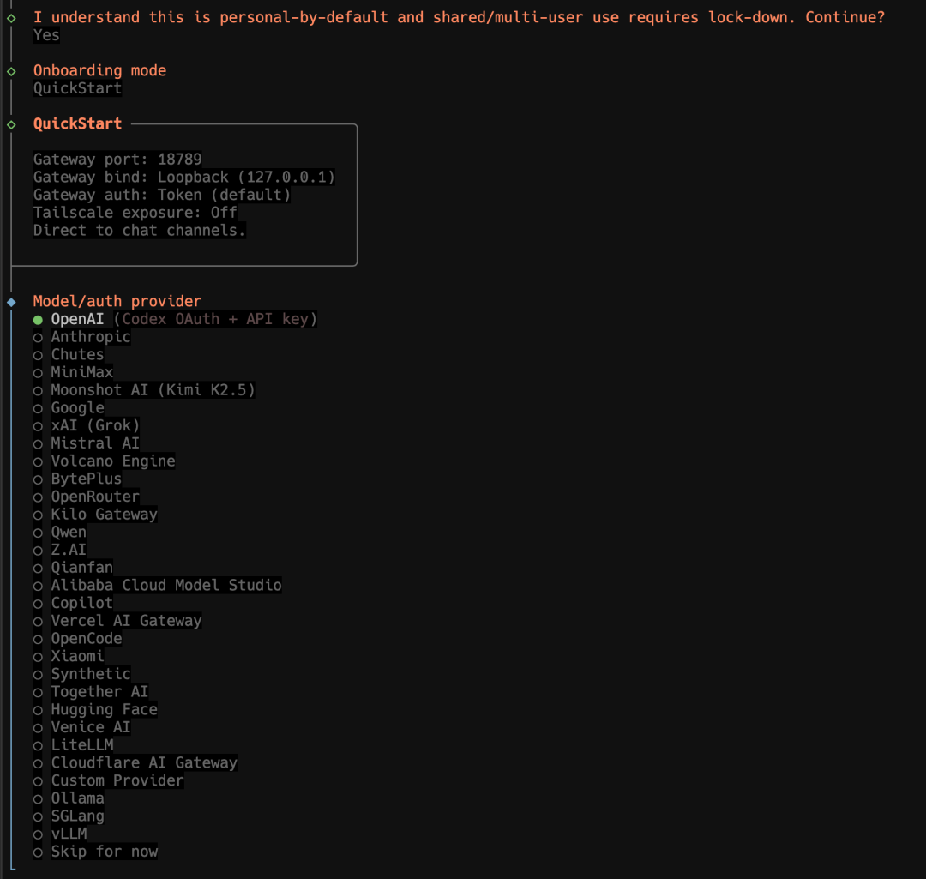Pick the xAI (Grok) provider
The image size is (926, 879).
coord(94,425)
